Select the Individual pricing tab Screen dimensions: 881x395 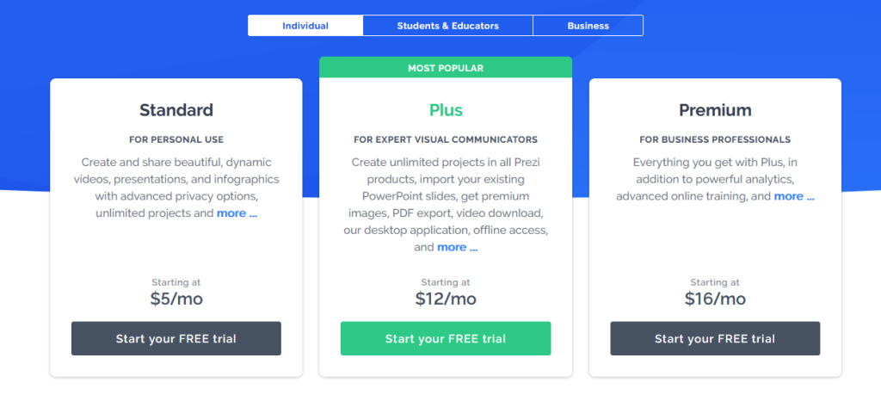pyautogui.click(x=305, y=26)
